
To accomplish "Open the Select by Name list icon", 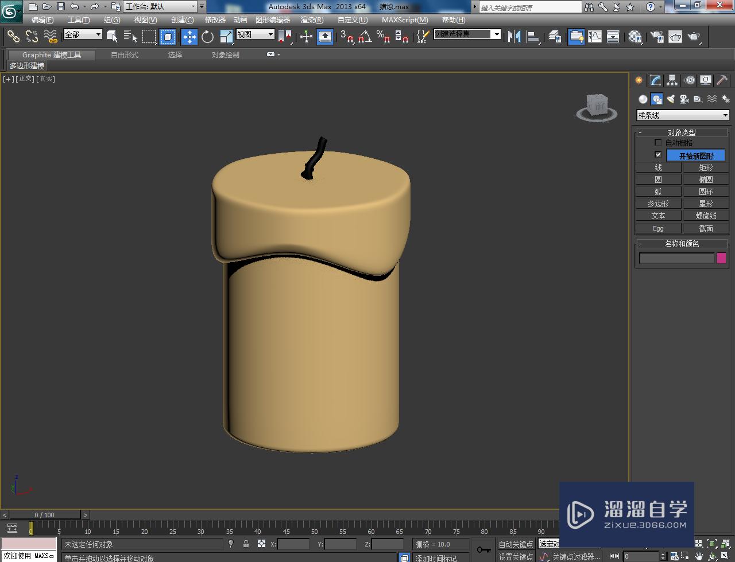I will tap(130, 37).
